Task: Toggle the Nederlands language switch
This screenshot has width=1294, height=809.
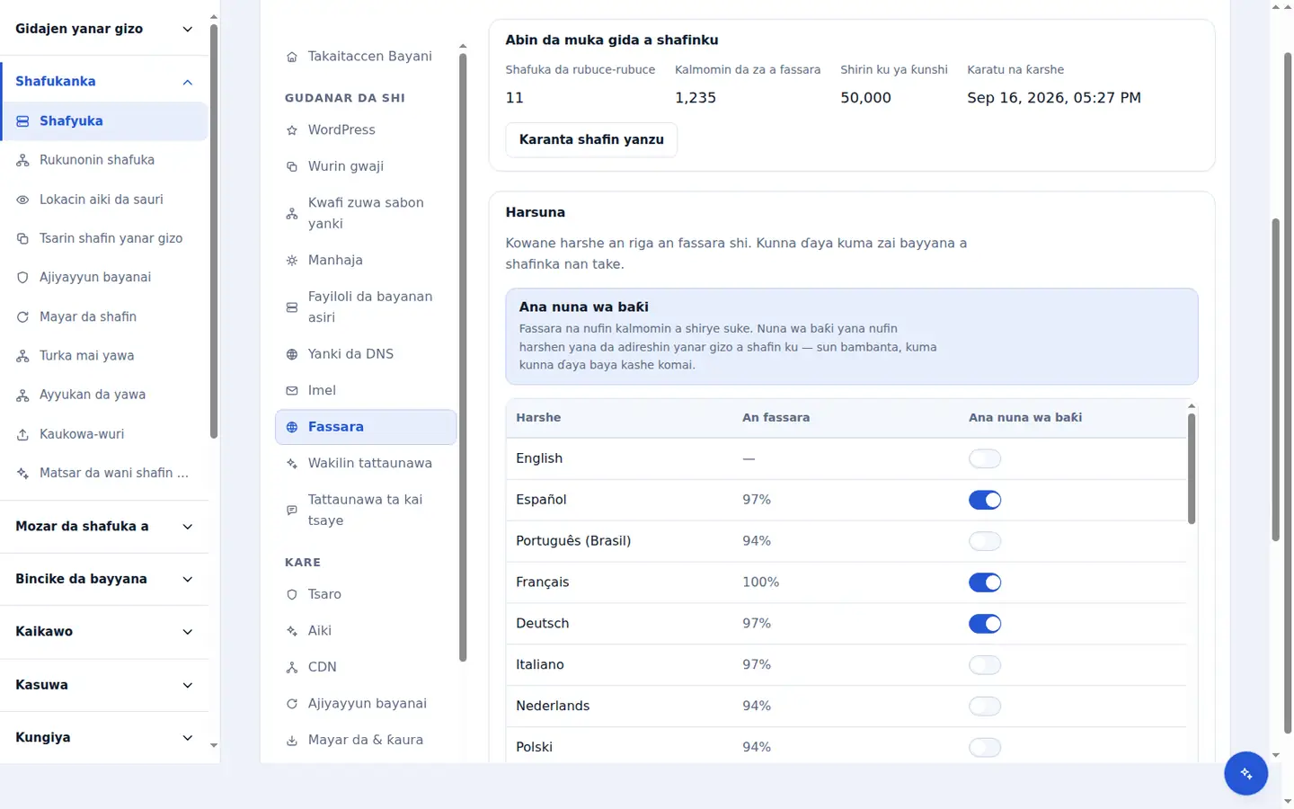Action: pyautogui.click(x=985, y=707)
